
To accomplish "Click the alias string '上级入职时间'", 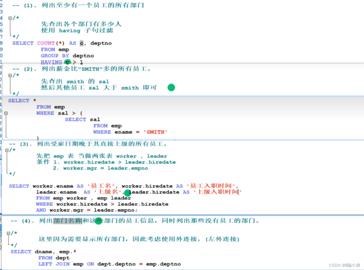I will 217,192.
